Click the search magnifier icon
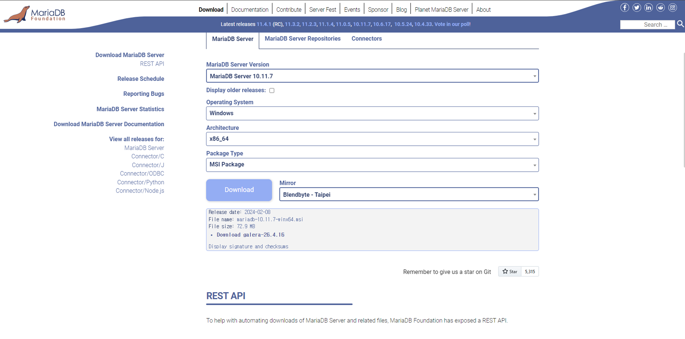 click(681, 24)
